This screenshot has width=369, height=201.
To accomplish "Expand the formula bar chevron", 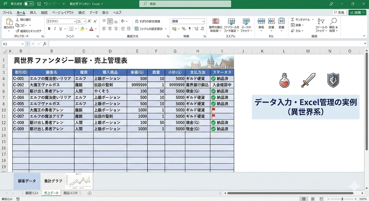I will point(365,44).
